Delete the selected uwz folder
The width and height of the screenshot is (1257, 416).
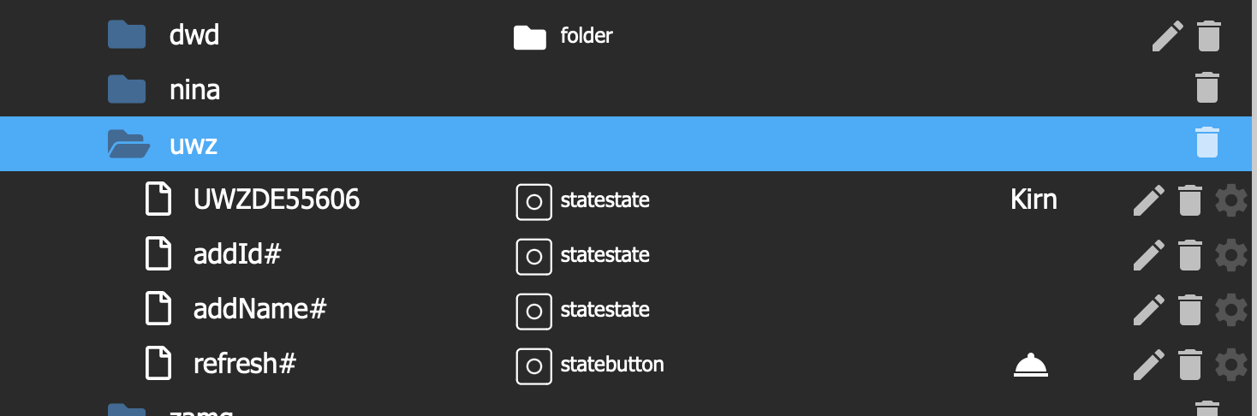[1207, 142]
